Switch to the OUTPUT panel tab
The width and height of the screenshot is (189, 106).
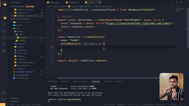[65, 82]
